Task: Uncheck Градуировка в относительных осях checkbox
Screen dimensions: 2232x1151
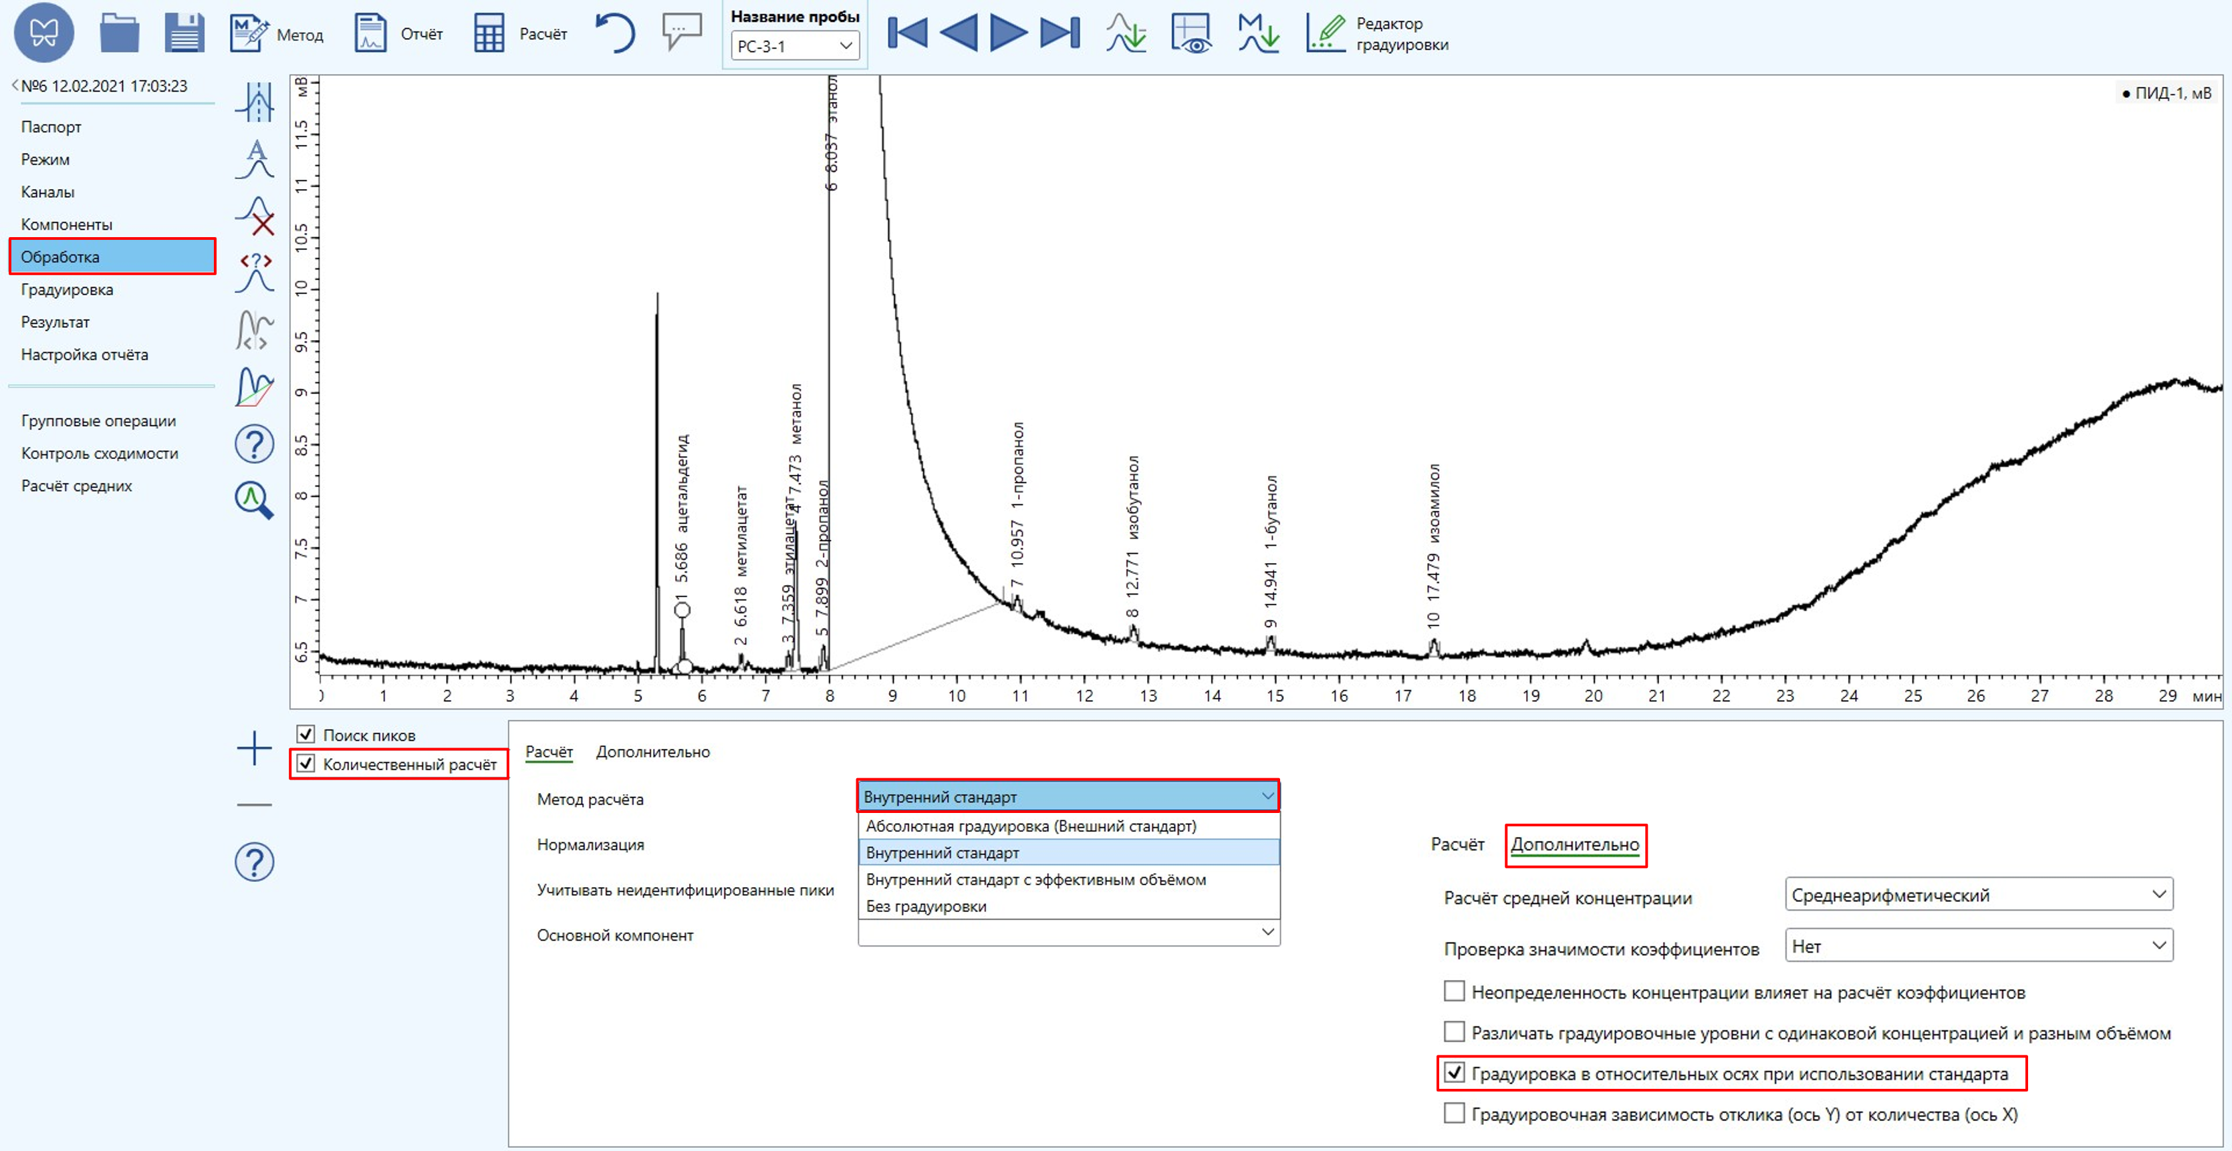Action: point(1455,1073)
